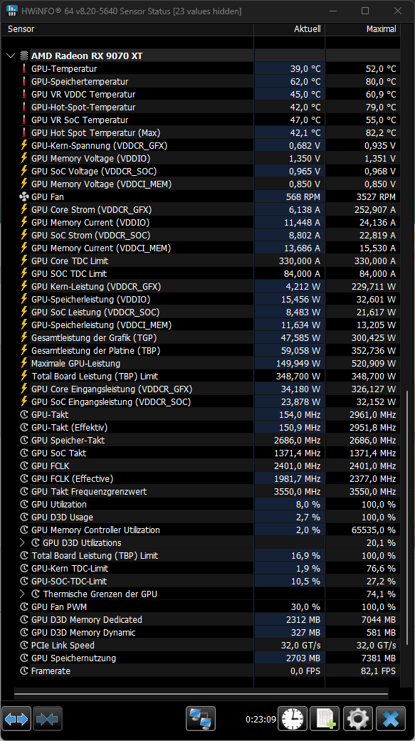The width and height of the screenshot is (415, 741).
Task: Click the lightning icon of Gesamtleistung der Platine (TBP)
Action: click(24, 350)
